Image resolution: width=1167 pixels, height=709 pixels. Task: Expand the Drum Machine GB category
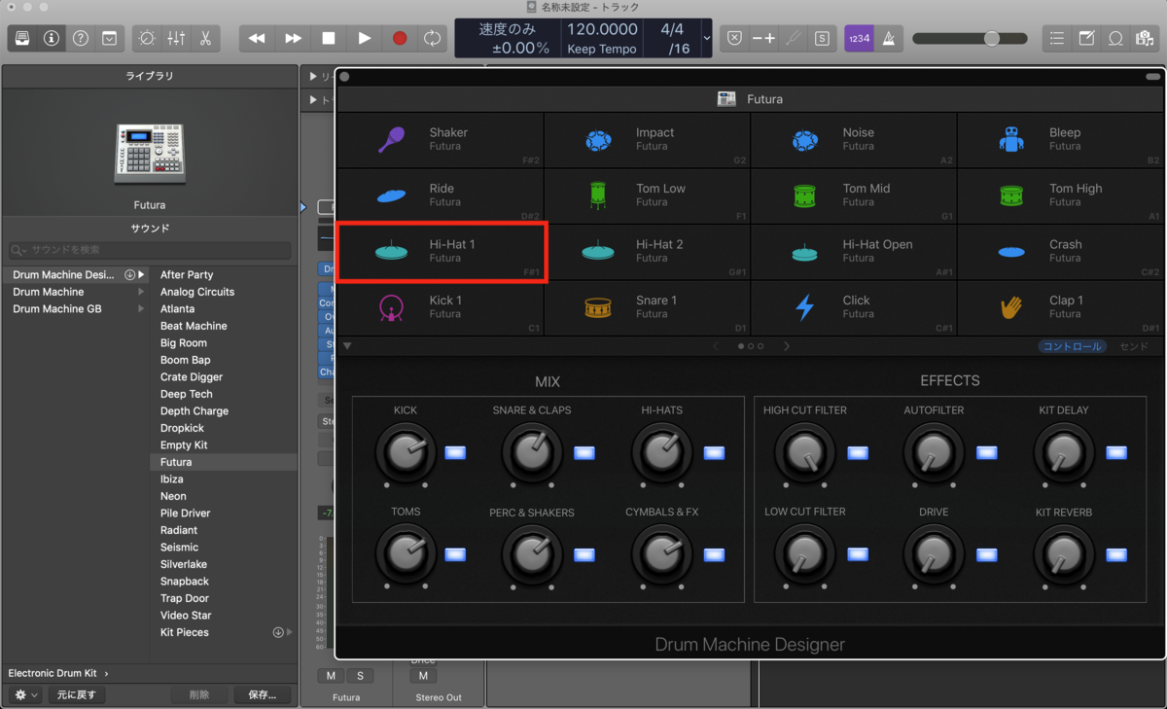(141, 309)
